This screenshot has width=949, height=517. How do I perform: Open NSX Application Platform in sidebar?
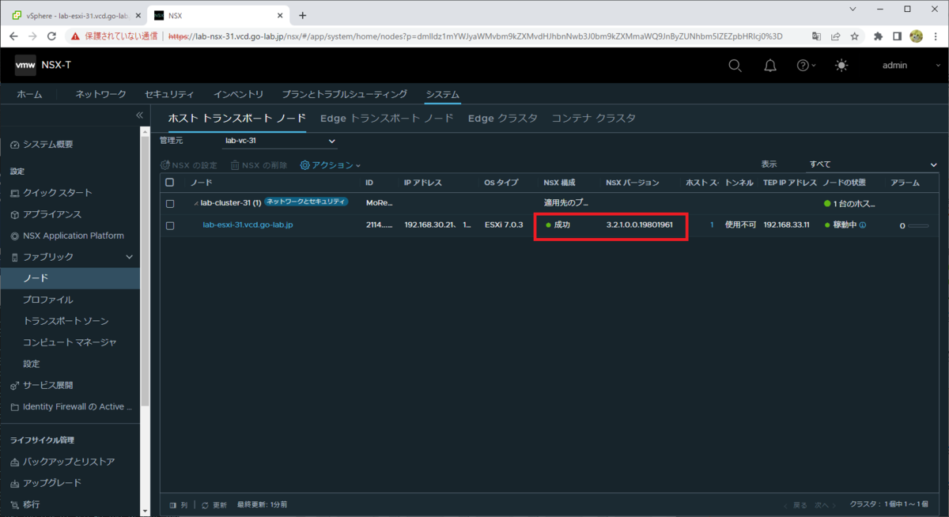73,236
